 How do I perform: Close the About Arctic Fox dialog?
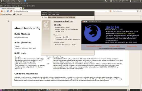83,21
